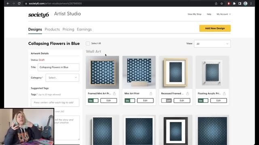
Task: Click the site lock icon in address bar
Action: point(26,4)
